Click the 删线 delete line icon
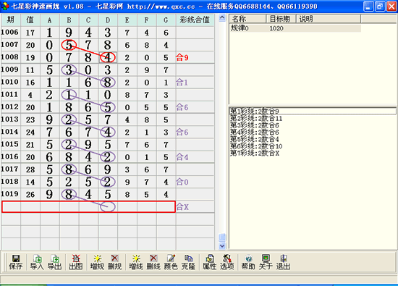The image size is (398, 286). pyautogui.click(x=153, y=262)
